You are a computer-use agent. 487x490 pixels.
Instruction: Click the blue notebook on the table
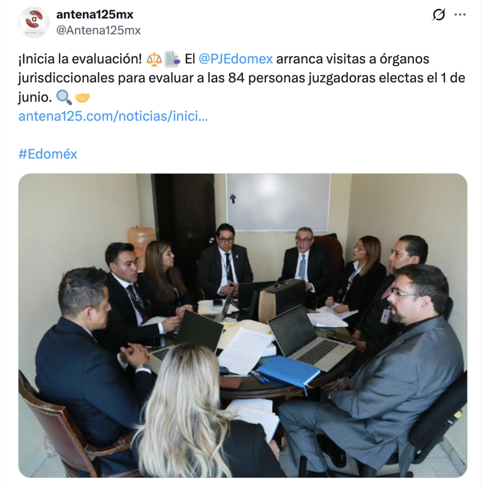pyautogui.click(x=289, y=370)
